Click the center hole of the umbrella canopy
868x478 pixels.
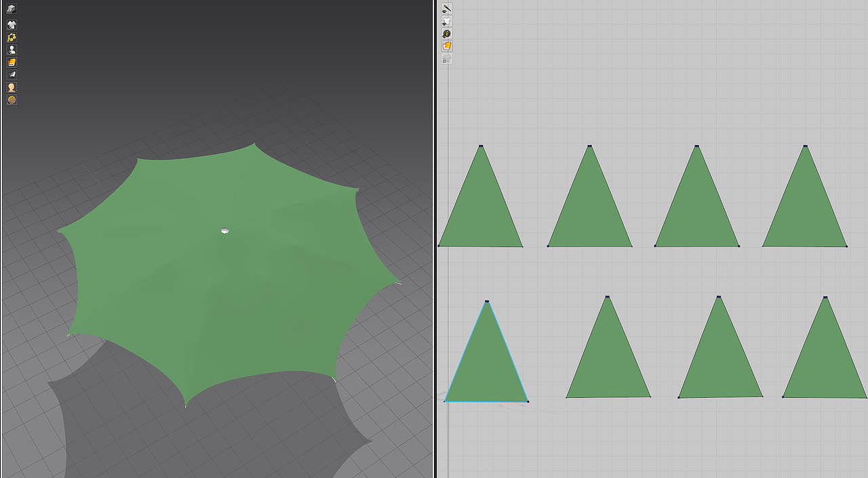(224, 231)
